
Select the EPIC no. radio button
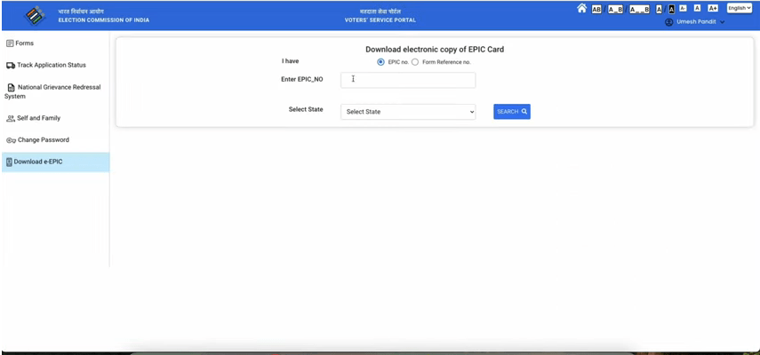(381, 62)
